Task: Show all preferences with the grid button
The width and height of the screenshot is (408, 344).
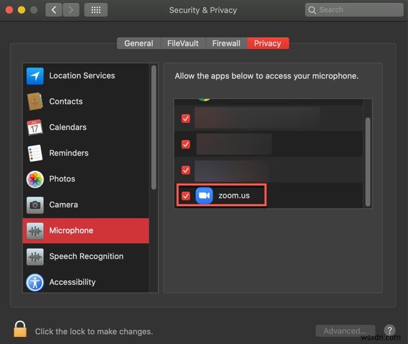Action: pyautogui.click(x=96, y=10)
